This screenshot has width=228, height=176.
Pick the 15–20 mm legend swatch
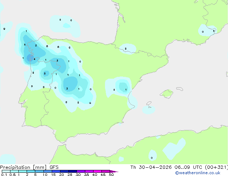point(56,171)
